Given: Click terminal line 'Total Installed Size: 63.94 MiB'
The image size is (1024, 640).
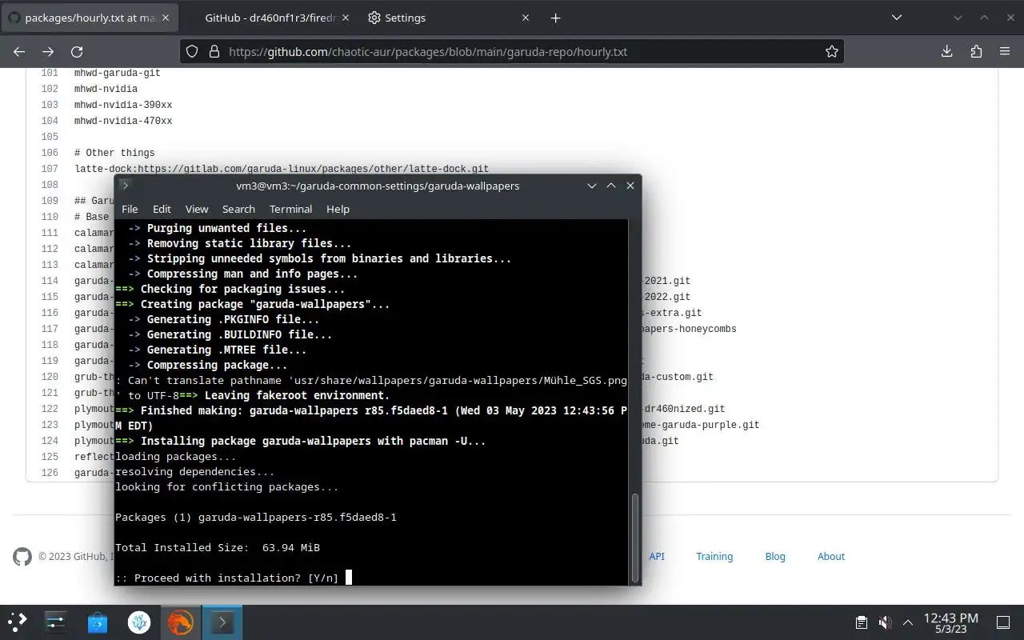Looking at the screenshot, I should click(x=218, y=547).
